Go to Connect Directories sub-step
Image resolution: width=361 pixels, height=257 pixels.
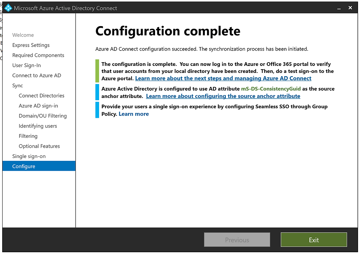(41, 95)
